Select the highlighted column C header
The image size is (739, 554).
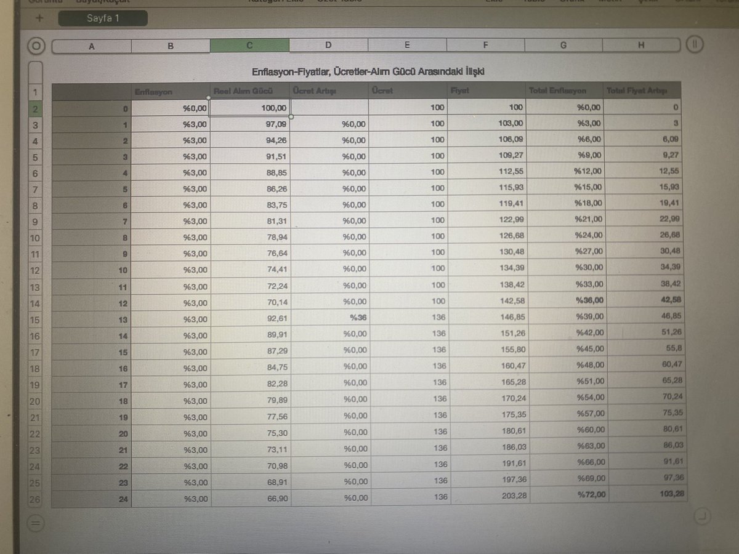pyautogui.click(x=249, y=46)
